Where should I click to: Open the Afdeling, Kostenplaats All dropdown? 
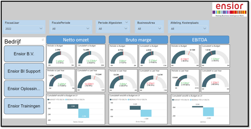[189, 28]
